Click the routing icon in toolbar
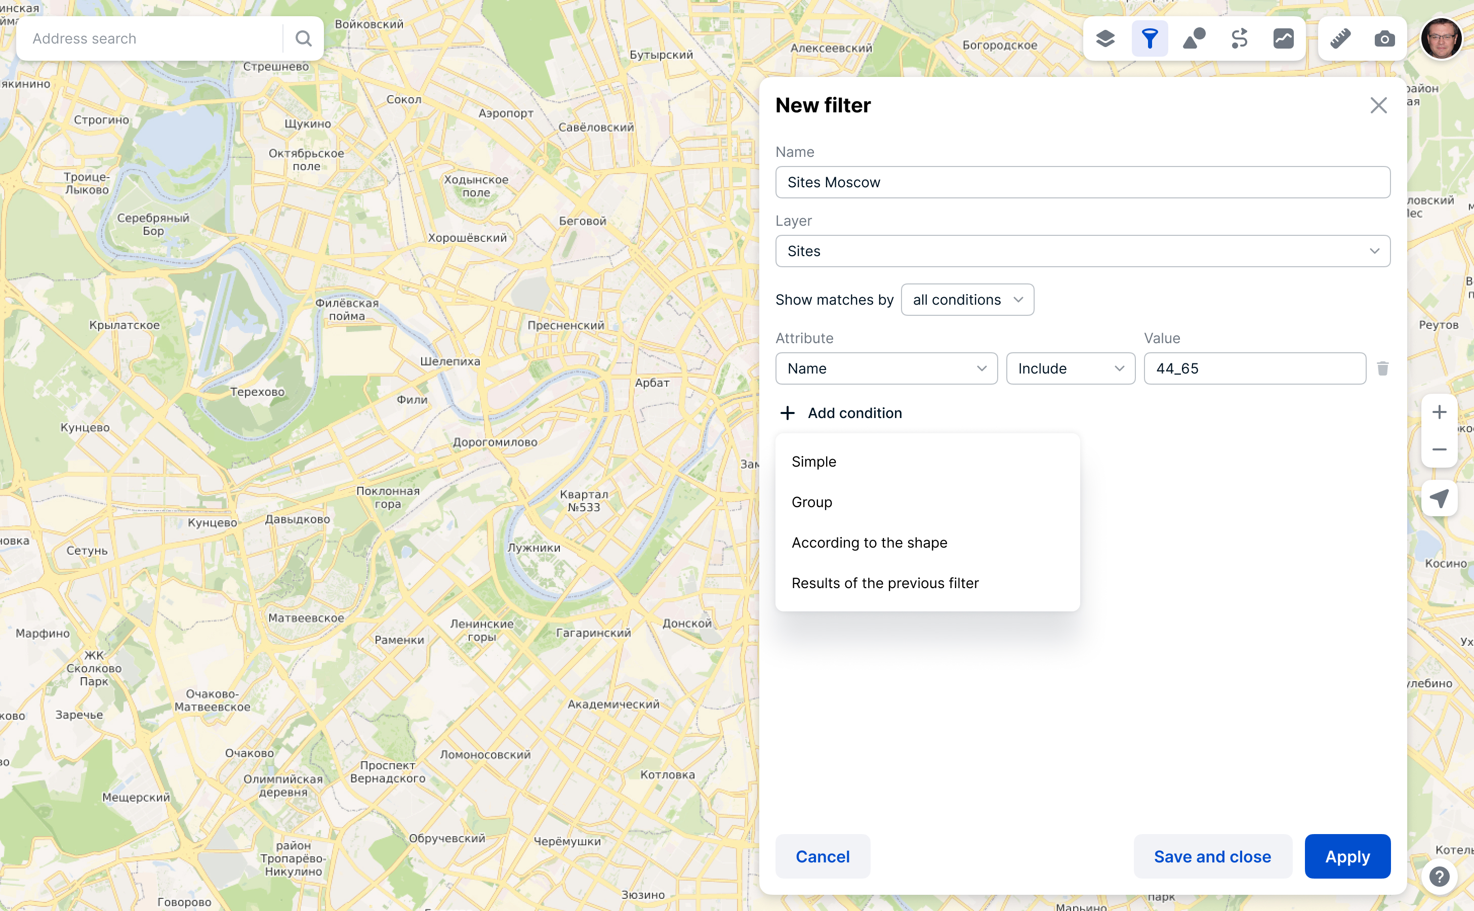Screen dimensions: 1474x911 [1239, 38]
